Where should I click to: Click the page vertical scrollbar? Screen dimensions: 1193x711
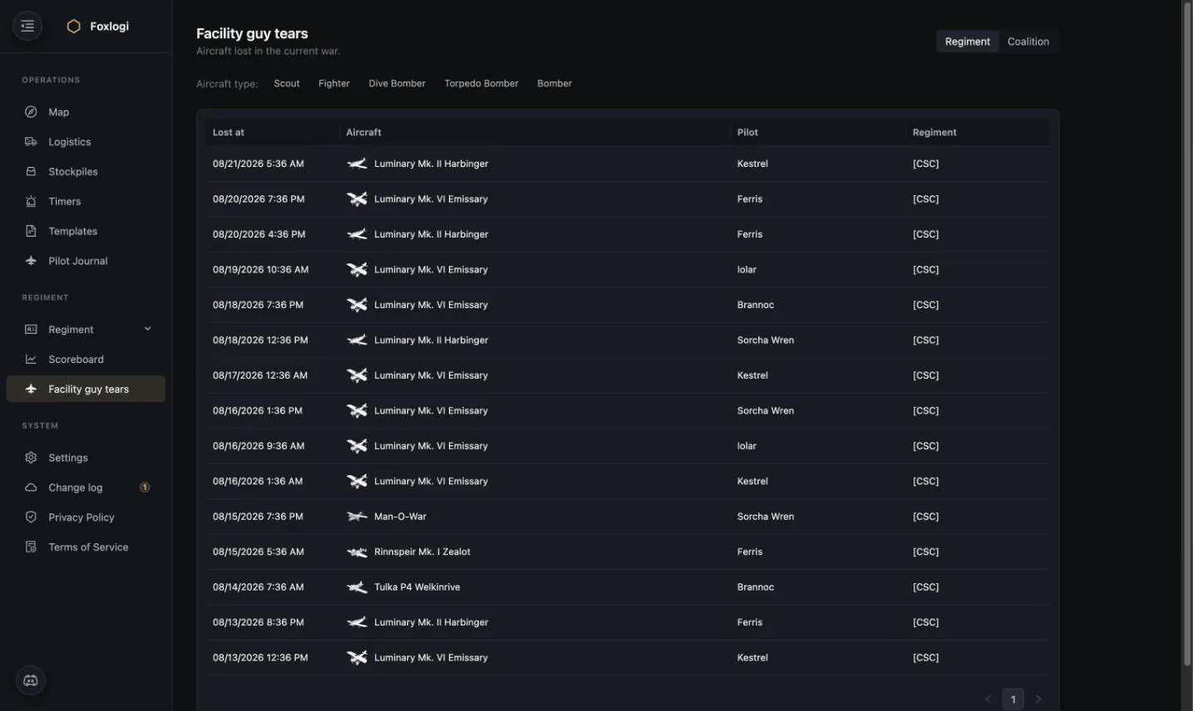click(1187, 334)
